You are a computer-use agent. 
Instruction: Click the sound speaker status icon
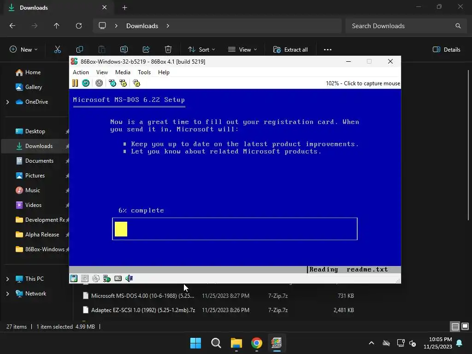129,278
